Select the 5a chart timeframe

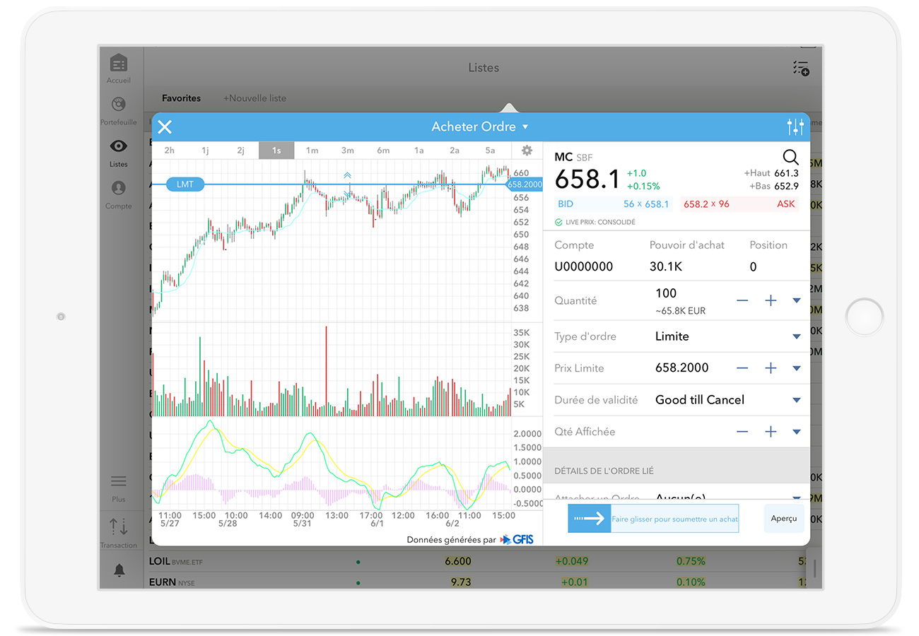tap(490, 151)
